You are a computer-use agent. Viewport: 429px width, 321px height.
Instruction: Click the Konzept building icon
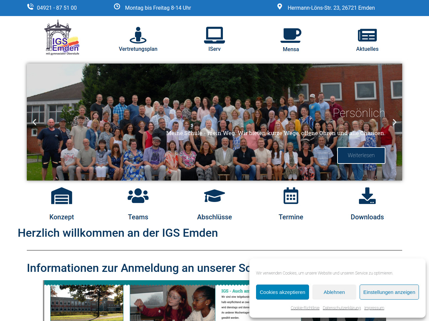pos(62,196)
